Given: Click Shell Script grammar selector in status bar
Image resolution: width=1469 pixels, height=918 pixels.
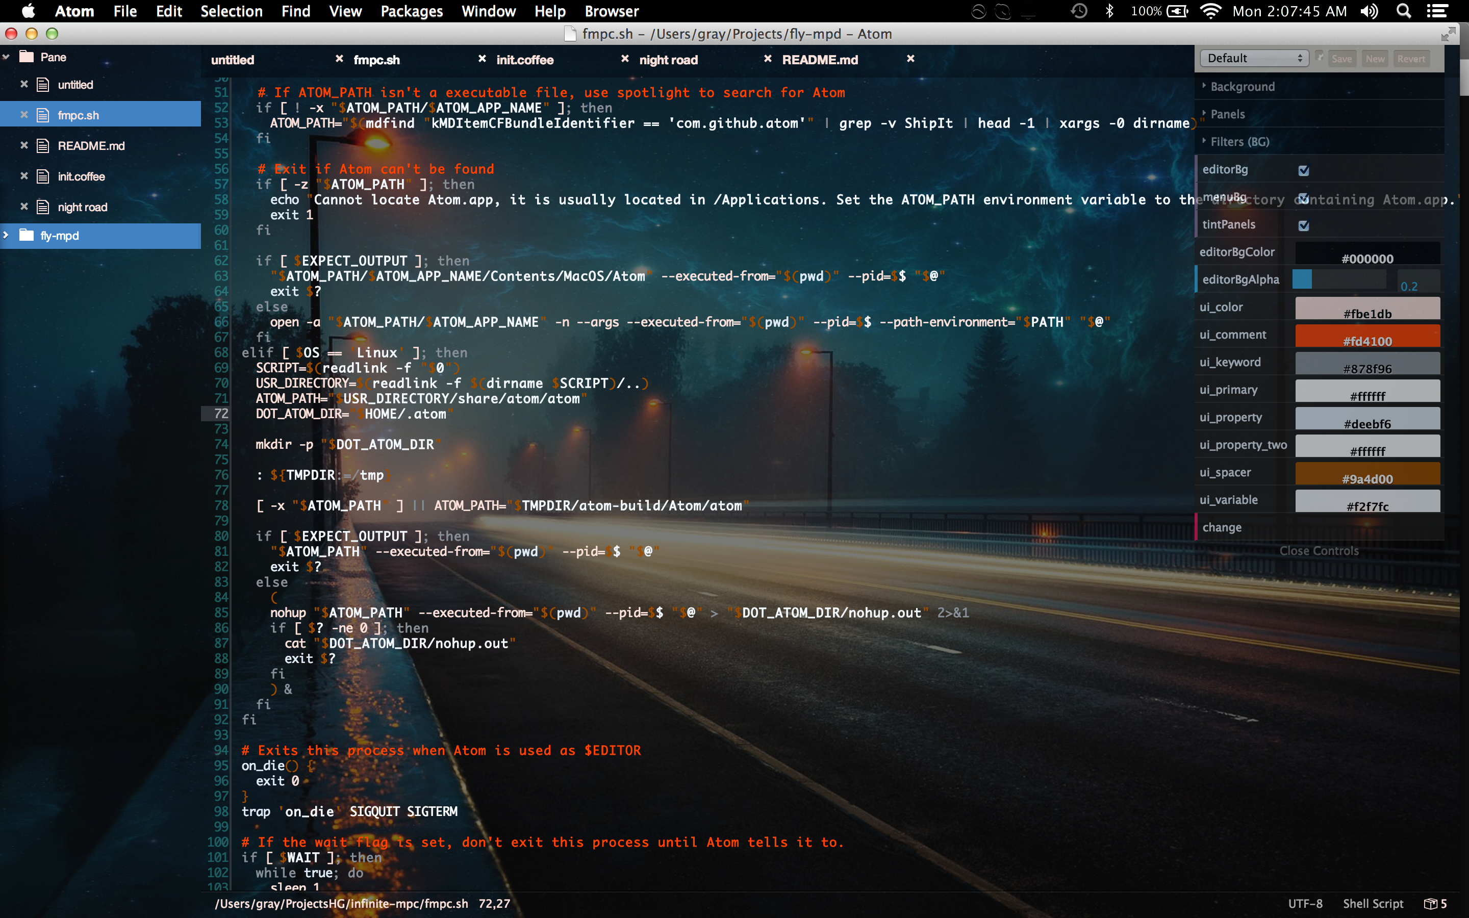Looking at the screenshot, I should click(x=1373, y=903).
